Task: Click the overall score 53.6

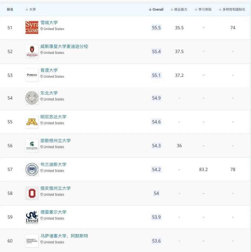Action: click(x=156, y=241)
